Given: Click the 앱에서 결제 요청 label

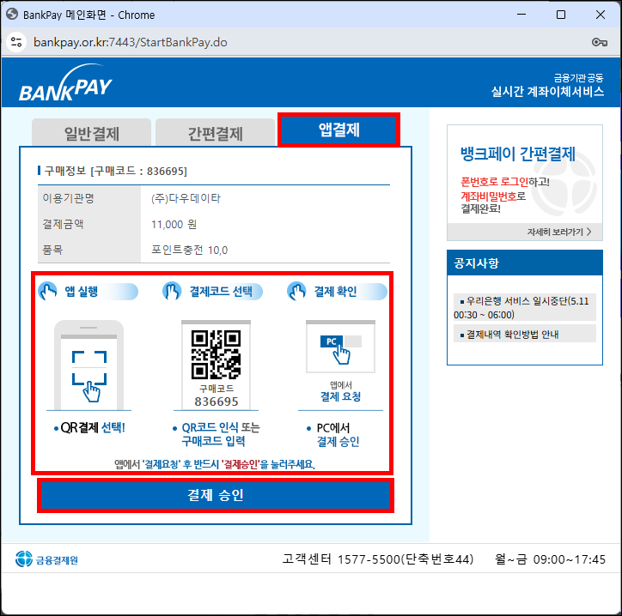Looking at the screenshot, I should tap(340, 391).
